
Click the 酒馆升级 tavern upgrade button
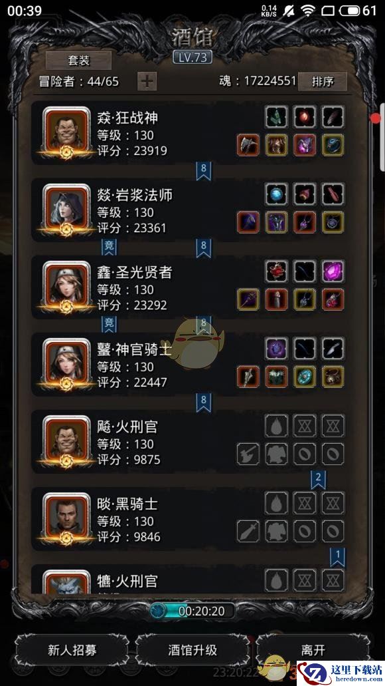[193, 649]
